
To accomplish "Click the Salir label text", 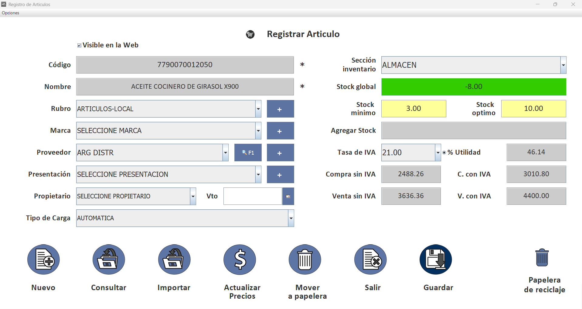I will point(373,288).
